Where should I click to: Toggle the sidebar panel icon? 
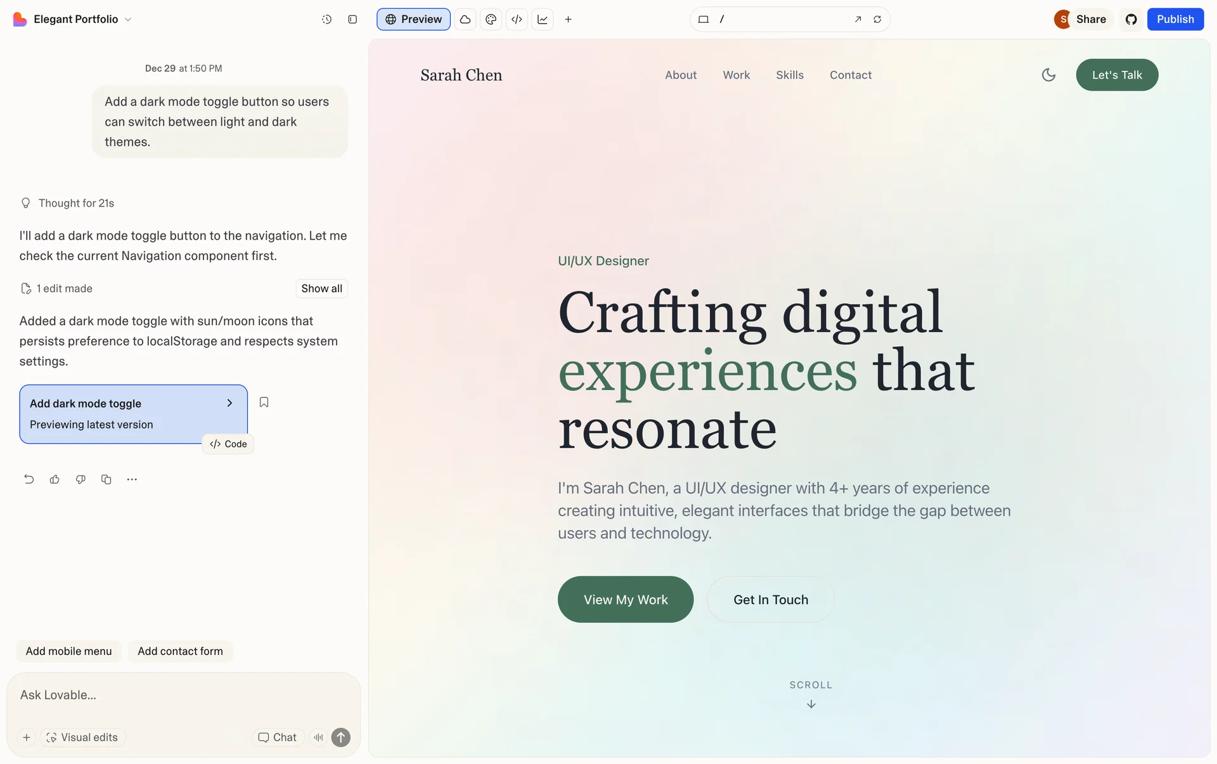pyautogui.click(x=352, y=20)
